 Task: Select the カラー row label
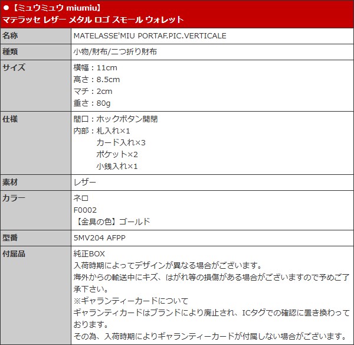(x=14, y=198)
